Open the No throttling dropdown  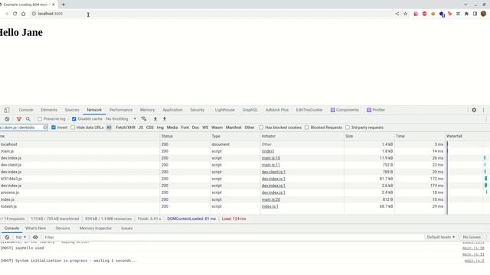click(x=121, y=119)
